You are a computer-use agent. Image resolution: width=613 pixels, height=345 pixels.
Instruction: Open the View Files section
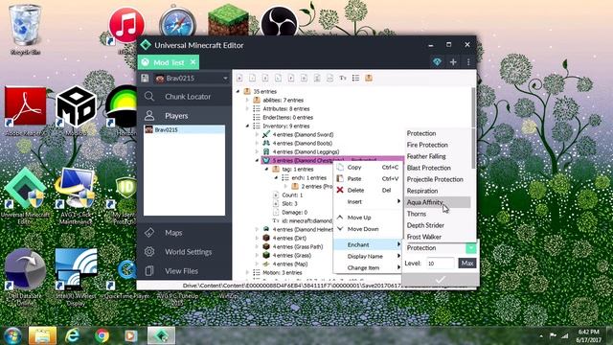click(184, 270)
